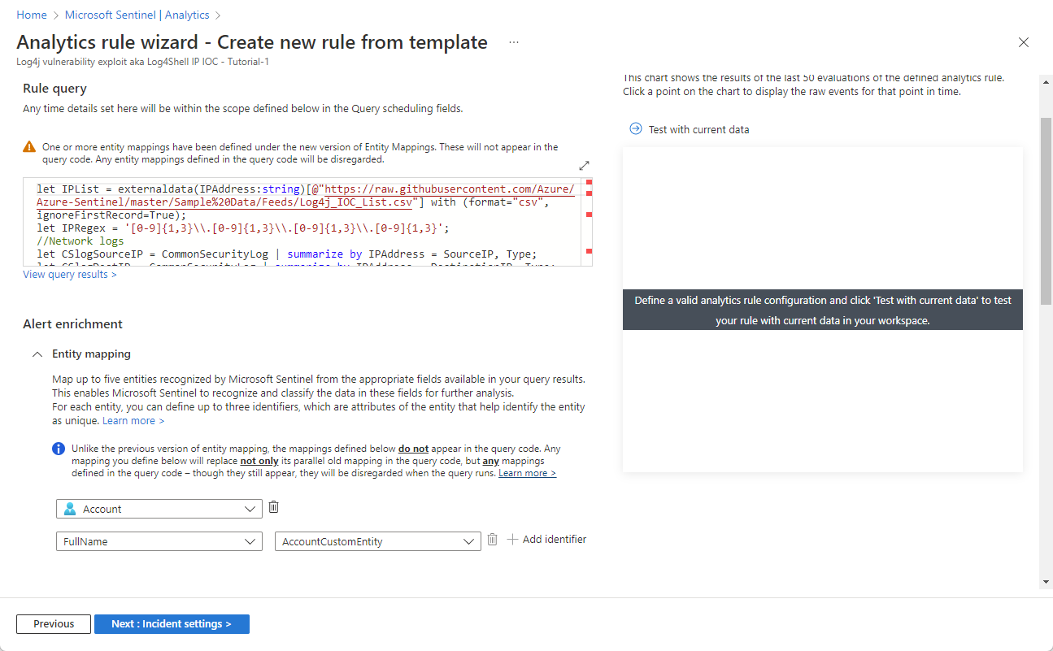The image size is (1053, 651).
Task: Open View query results link
Action: click(x=70, y=275)
